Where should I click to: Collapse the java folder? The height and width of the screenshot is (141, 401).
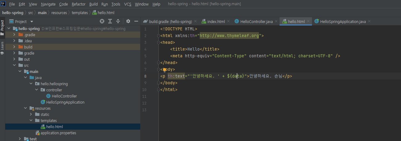[25, 78]
